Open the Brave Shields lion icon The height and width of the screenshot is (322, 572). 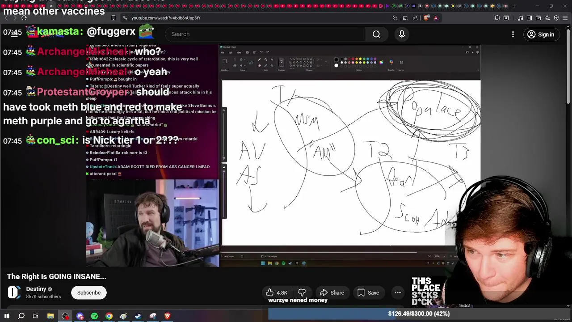pos(426,18)
